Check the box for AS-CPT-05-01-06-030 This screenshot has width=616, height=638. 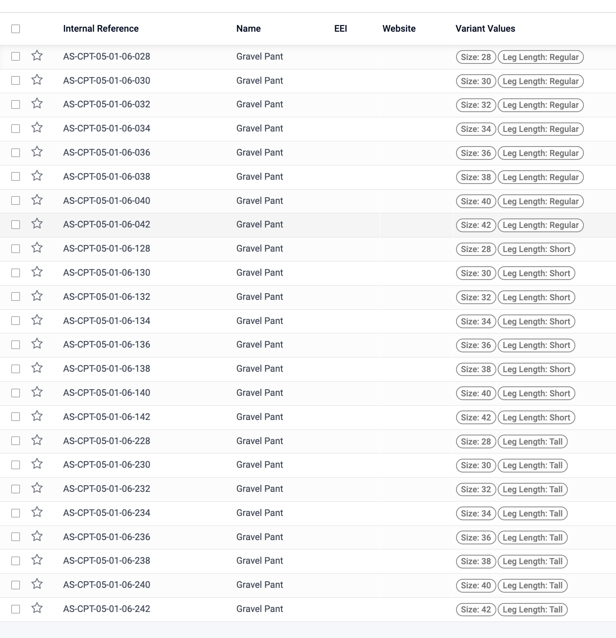coord(16,80)
